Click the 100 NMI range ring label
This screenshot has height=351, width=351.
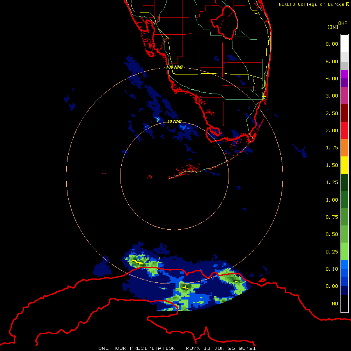tap(174, 67)
